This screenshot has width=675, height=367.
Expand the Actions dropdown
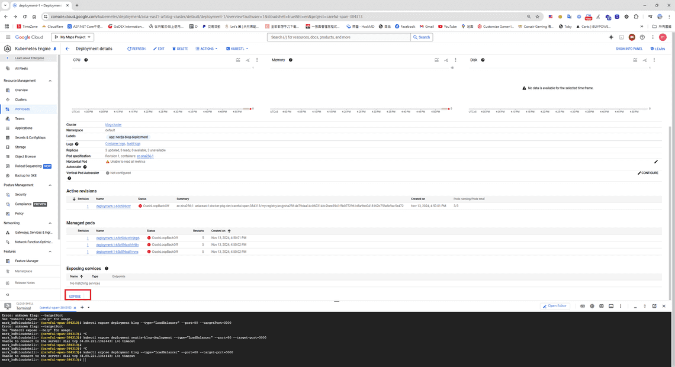pos(206,49)
